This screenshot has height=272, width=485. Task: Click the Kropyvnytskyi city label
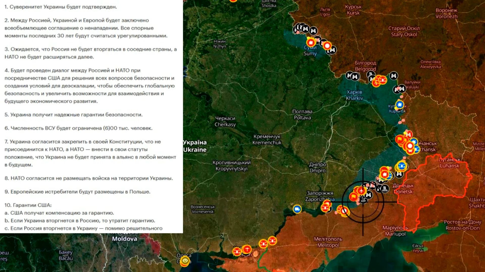[232, 166]
